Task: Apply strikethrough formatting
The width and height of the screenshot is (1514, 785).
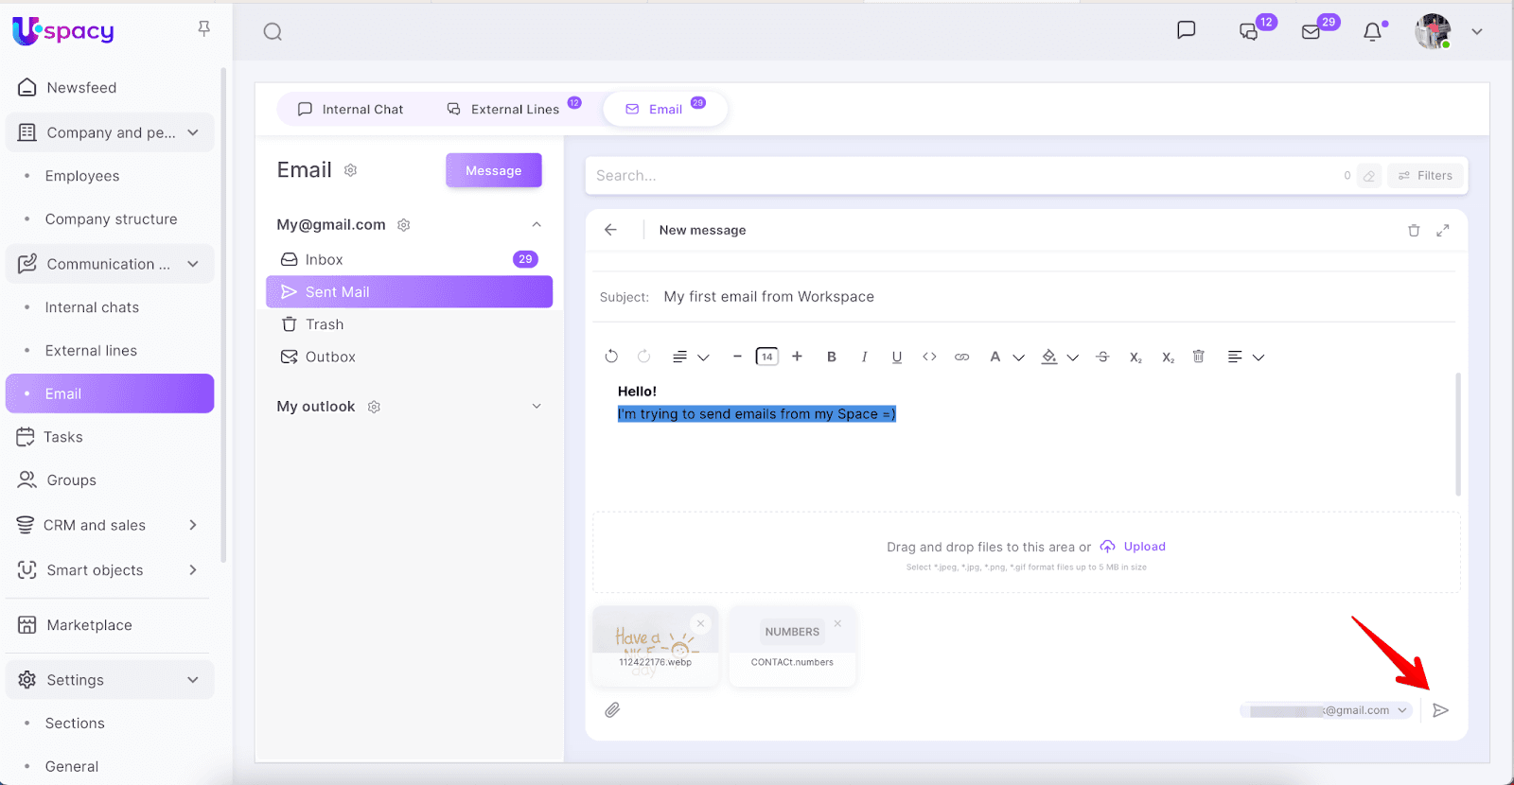Action: pyautogui.click(x=1102, y=357)
